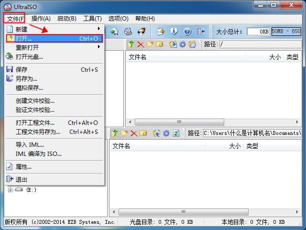Open the 文件(F) menu
306x230 pixels.
coord(14,19)
